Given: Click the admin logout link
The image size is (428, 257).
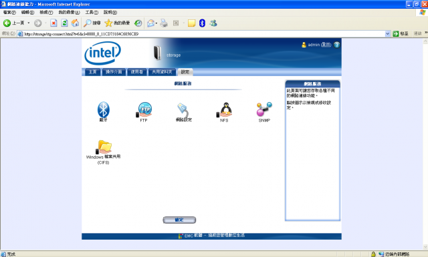Looking at the screenshot, I should coord(326,45).
